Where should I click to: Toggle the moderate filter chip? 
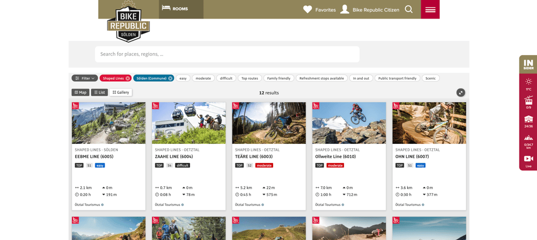203,78
